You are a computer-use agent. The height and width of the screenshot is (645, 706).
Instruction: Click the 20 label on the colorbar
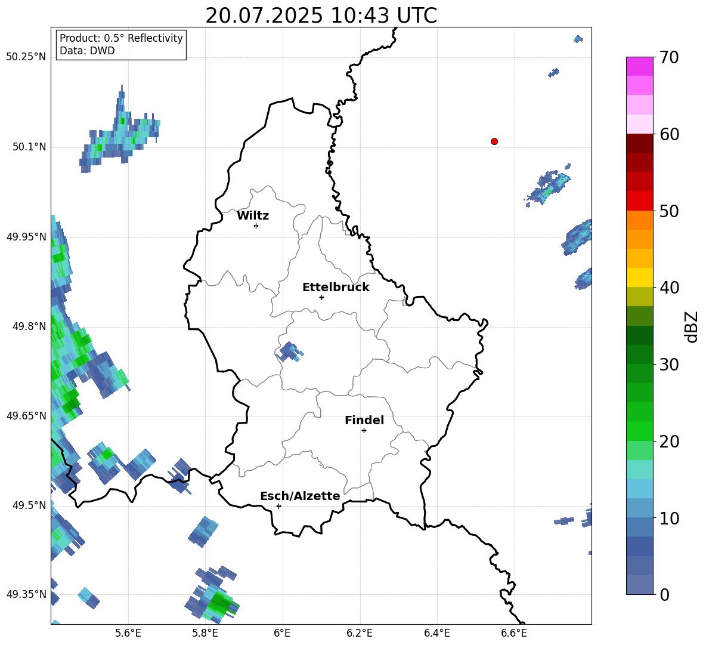point(668,442)
